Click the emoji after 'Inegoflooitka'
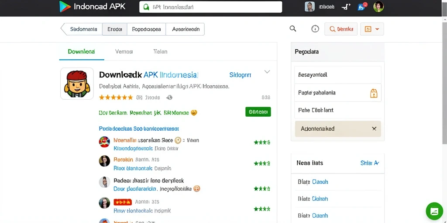Viewport: 447px width, 223px height. (196, 188)
